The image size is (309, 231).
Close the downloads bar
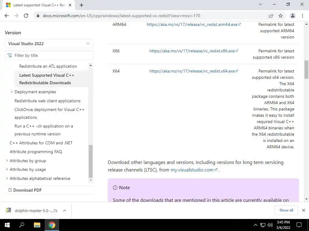(304, 210)
